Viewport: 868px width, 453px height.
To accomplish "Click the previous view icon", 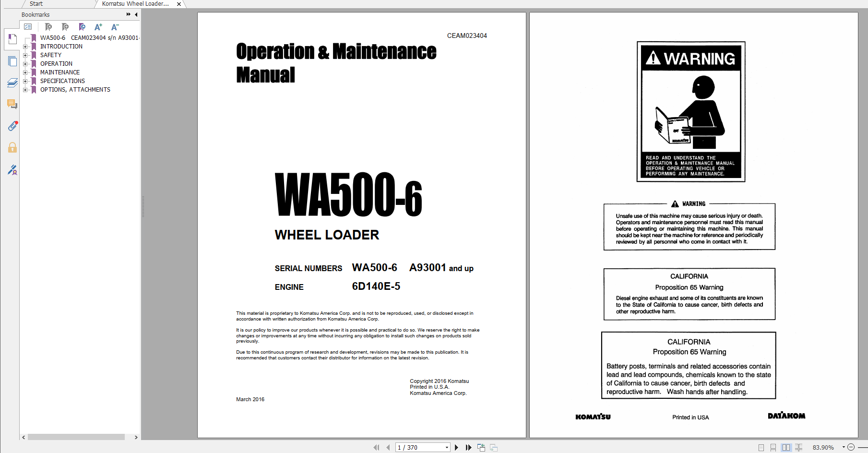I will [481, 447].
